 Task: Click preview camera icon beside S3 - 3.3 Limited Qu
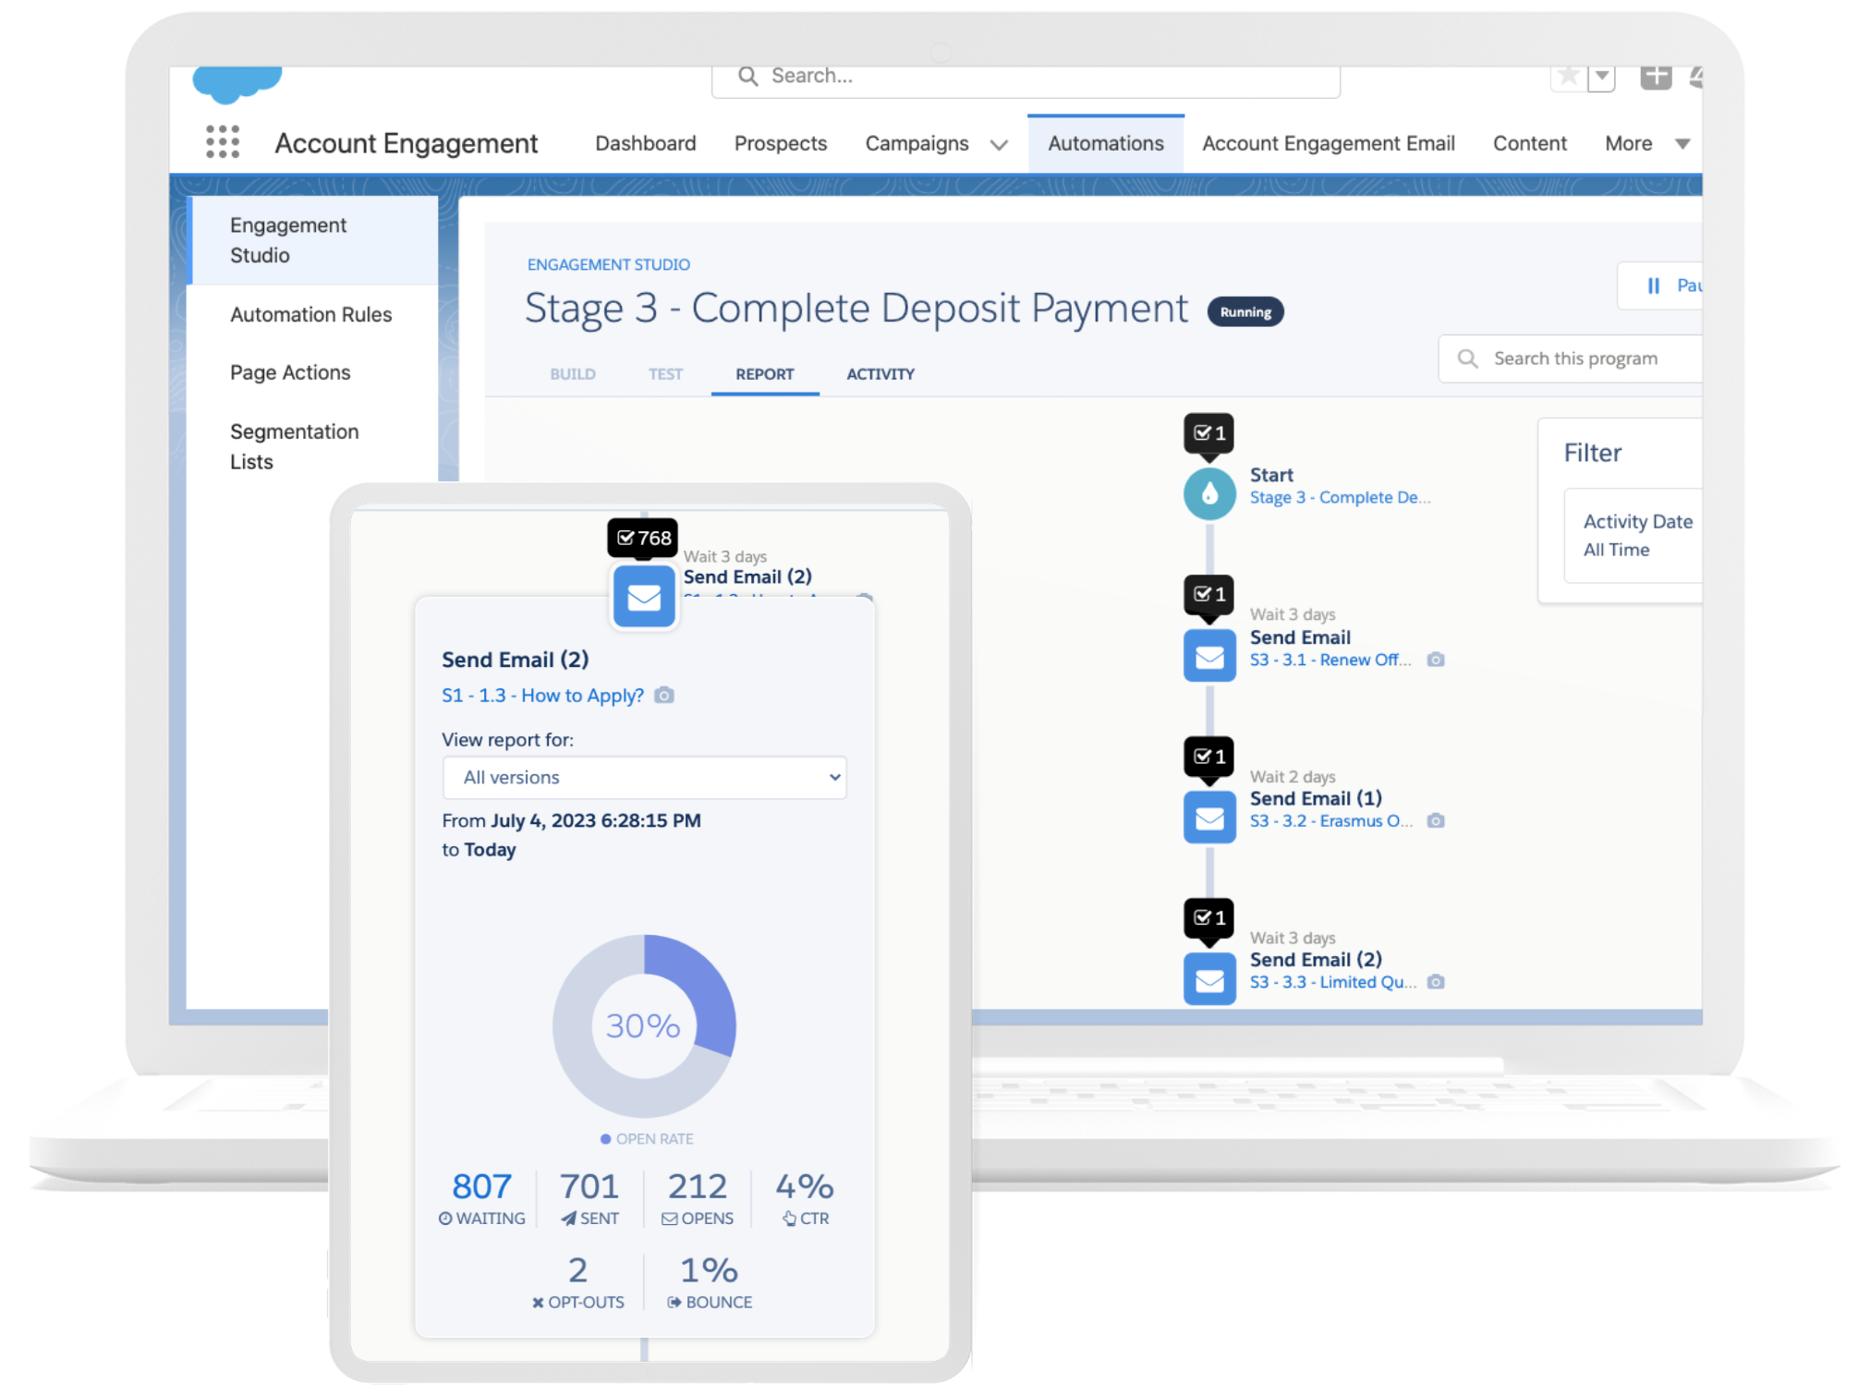click(1435, 982)
